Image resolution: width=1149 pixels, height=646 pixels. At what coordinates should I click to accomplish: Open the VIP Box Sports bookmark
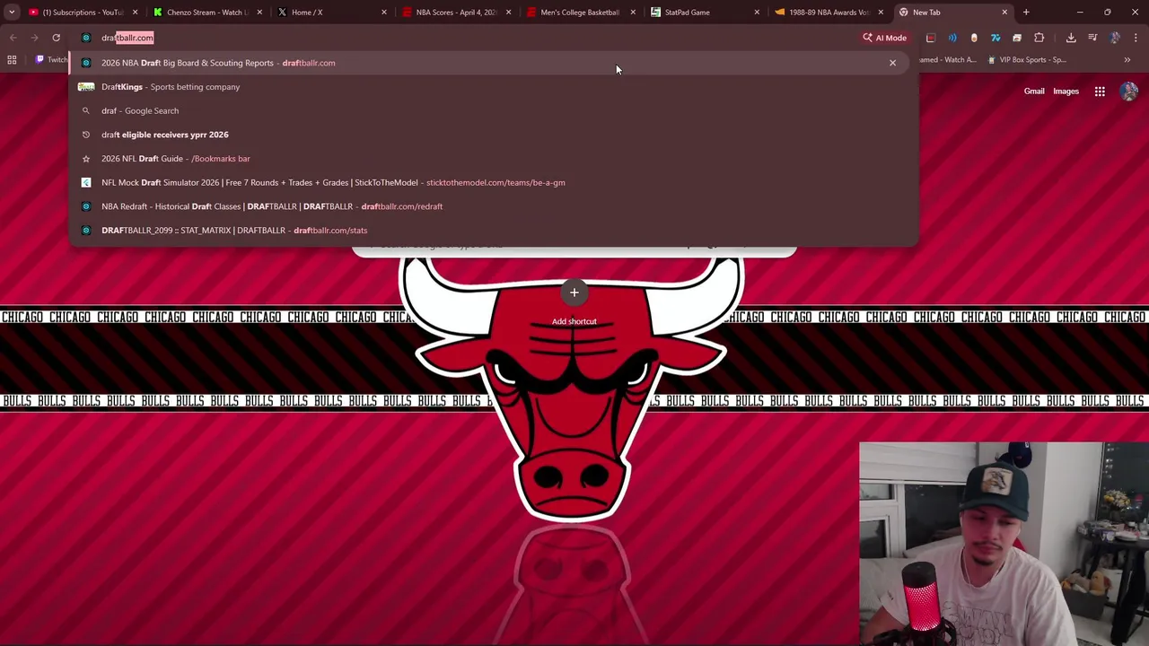(x=1027, y=60)
